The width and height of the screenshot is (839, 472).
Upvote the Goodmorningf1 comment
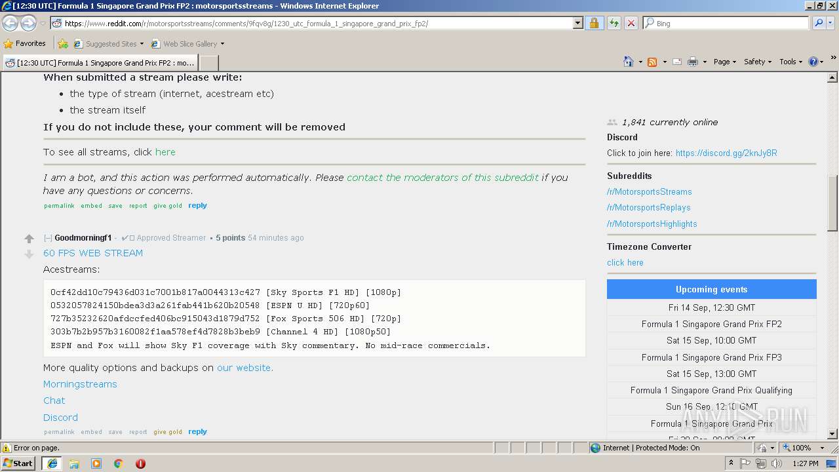[x=29, y=239]
